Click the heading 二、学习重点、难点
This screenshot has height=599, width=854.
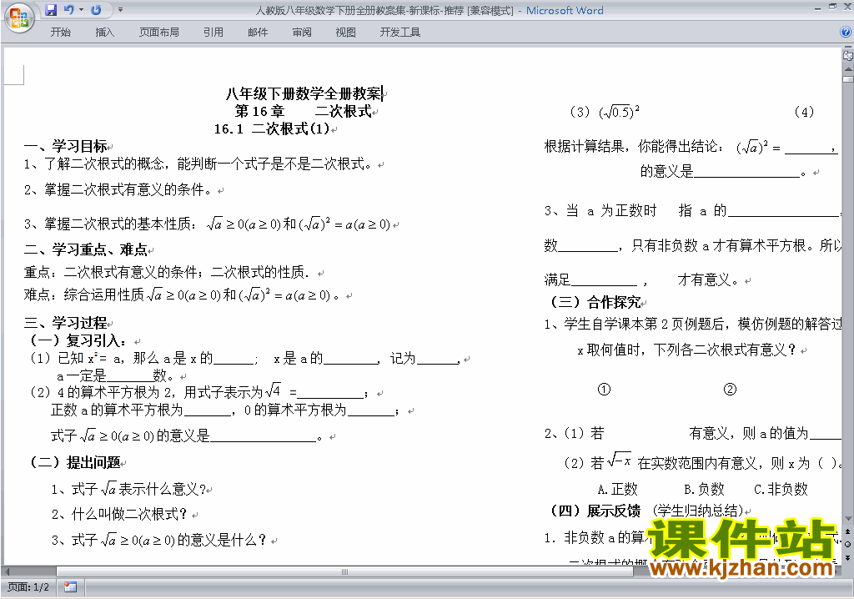pos(86,249)
